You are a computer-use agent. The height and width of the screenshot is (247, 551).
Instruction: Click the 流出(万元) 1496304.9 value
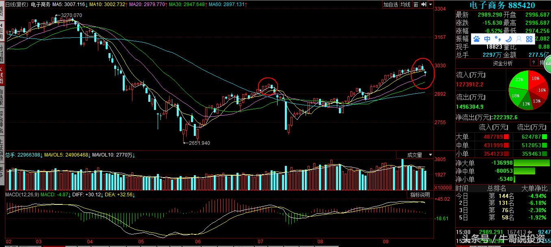[x=470, y=107]
